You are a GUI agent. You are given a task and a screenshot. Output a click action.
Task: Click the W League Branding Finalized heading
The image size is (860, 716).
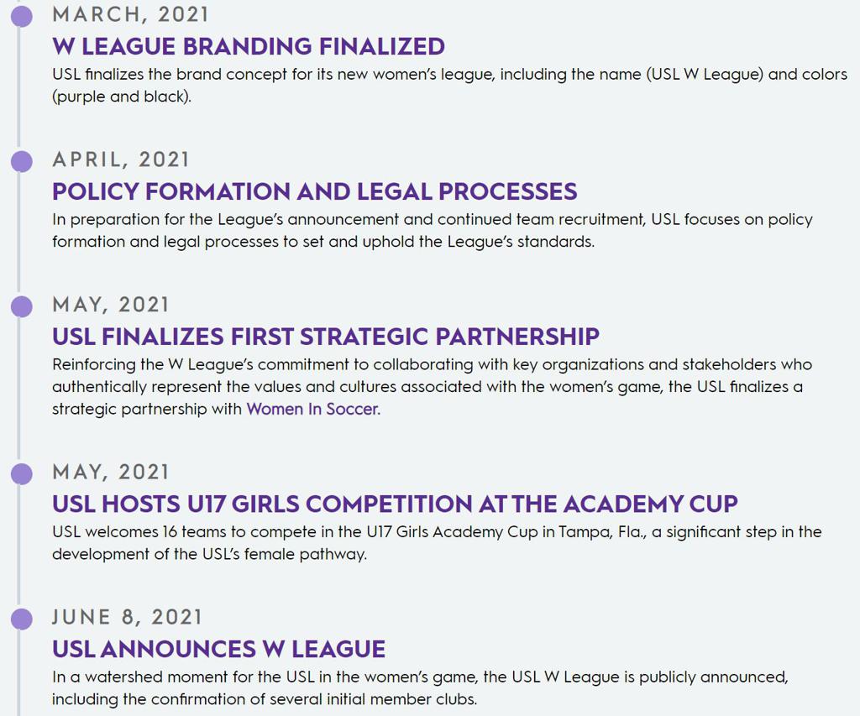tap(248, 46)
